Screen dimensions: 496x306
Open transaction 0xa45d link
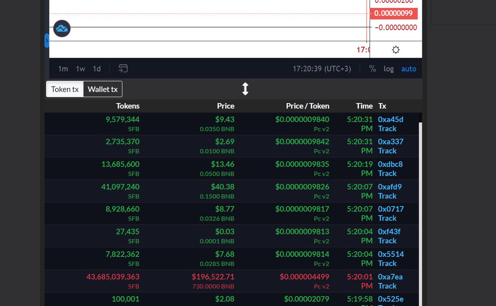[391, 120]
